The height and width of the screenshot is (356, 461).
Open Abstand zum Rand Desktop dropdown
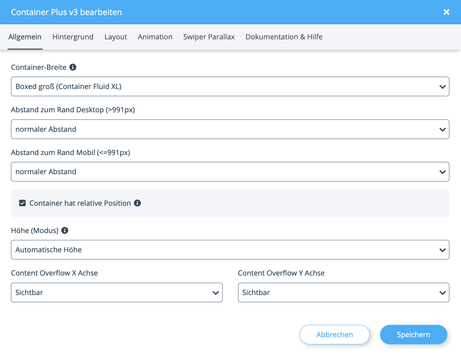pyautogui.click(x=230, y=129)
